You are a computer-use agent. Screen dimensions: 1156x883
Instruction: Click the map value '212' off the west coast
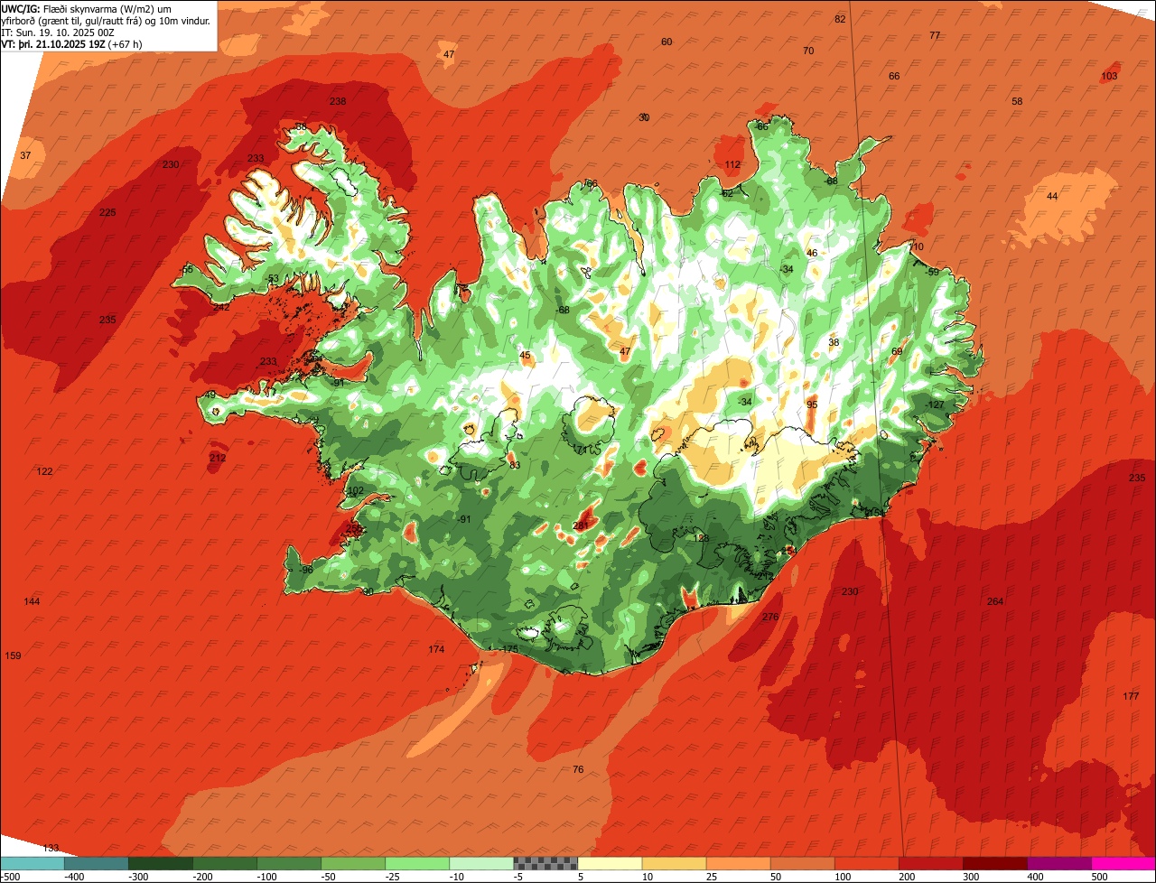point(218,459)
